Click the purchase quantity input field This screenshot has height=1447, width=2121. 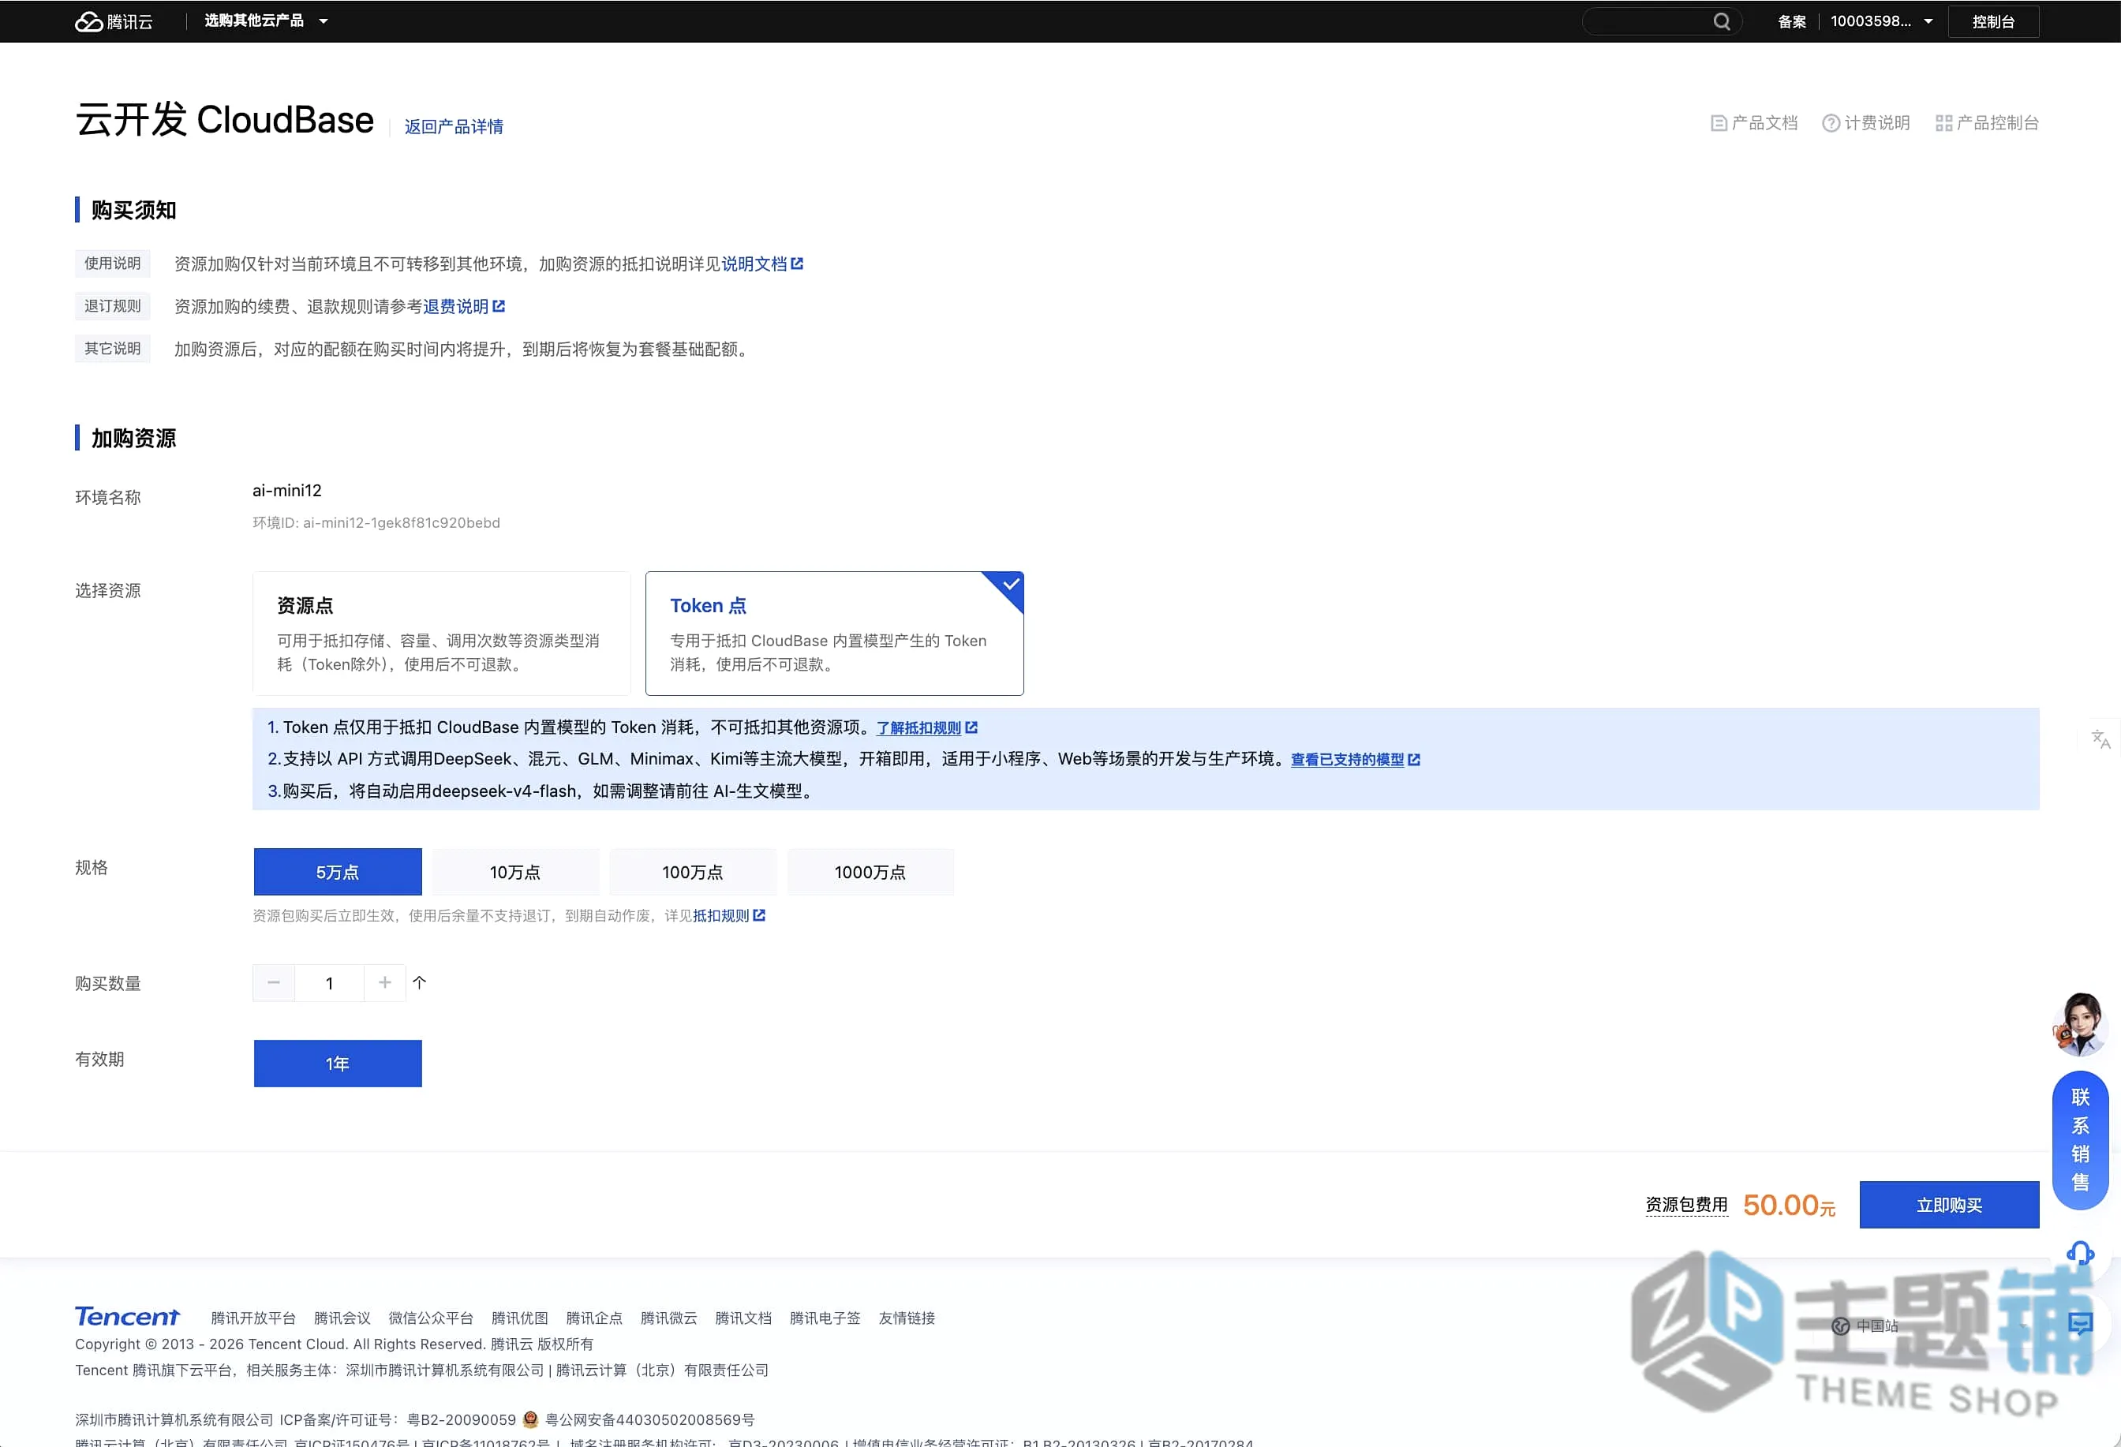330,982
